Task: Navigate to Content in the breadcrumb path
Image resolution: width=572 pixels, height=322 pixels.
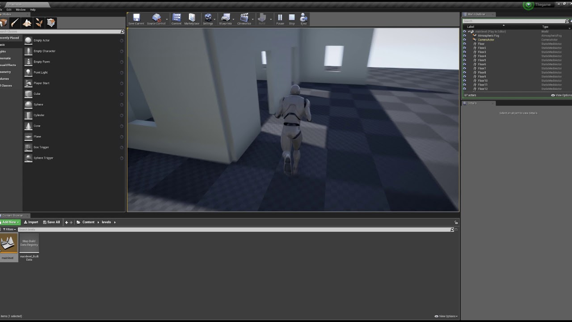Action: coord(88,222)
